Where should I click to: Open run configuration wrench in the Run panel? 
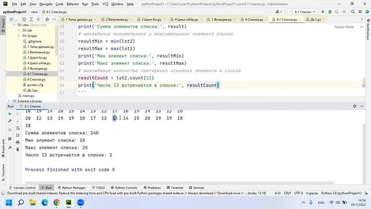tap(10, 121)
